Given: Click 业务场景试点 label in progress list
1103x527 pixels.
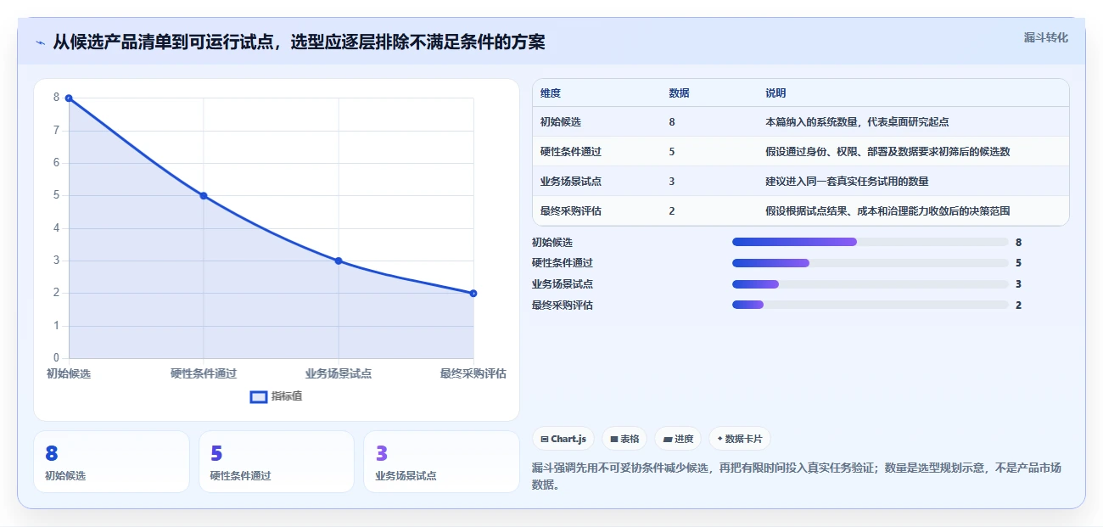Looking at the screenshot, I should click(x=563, y=284).
